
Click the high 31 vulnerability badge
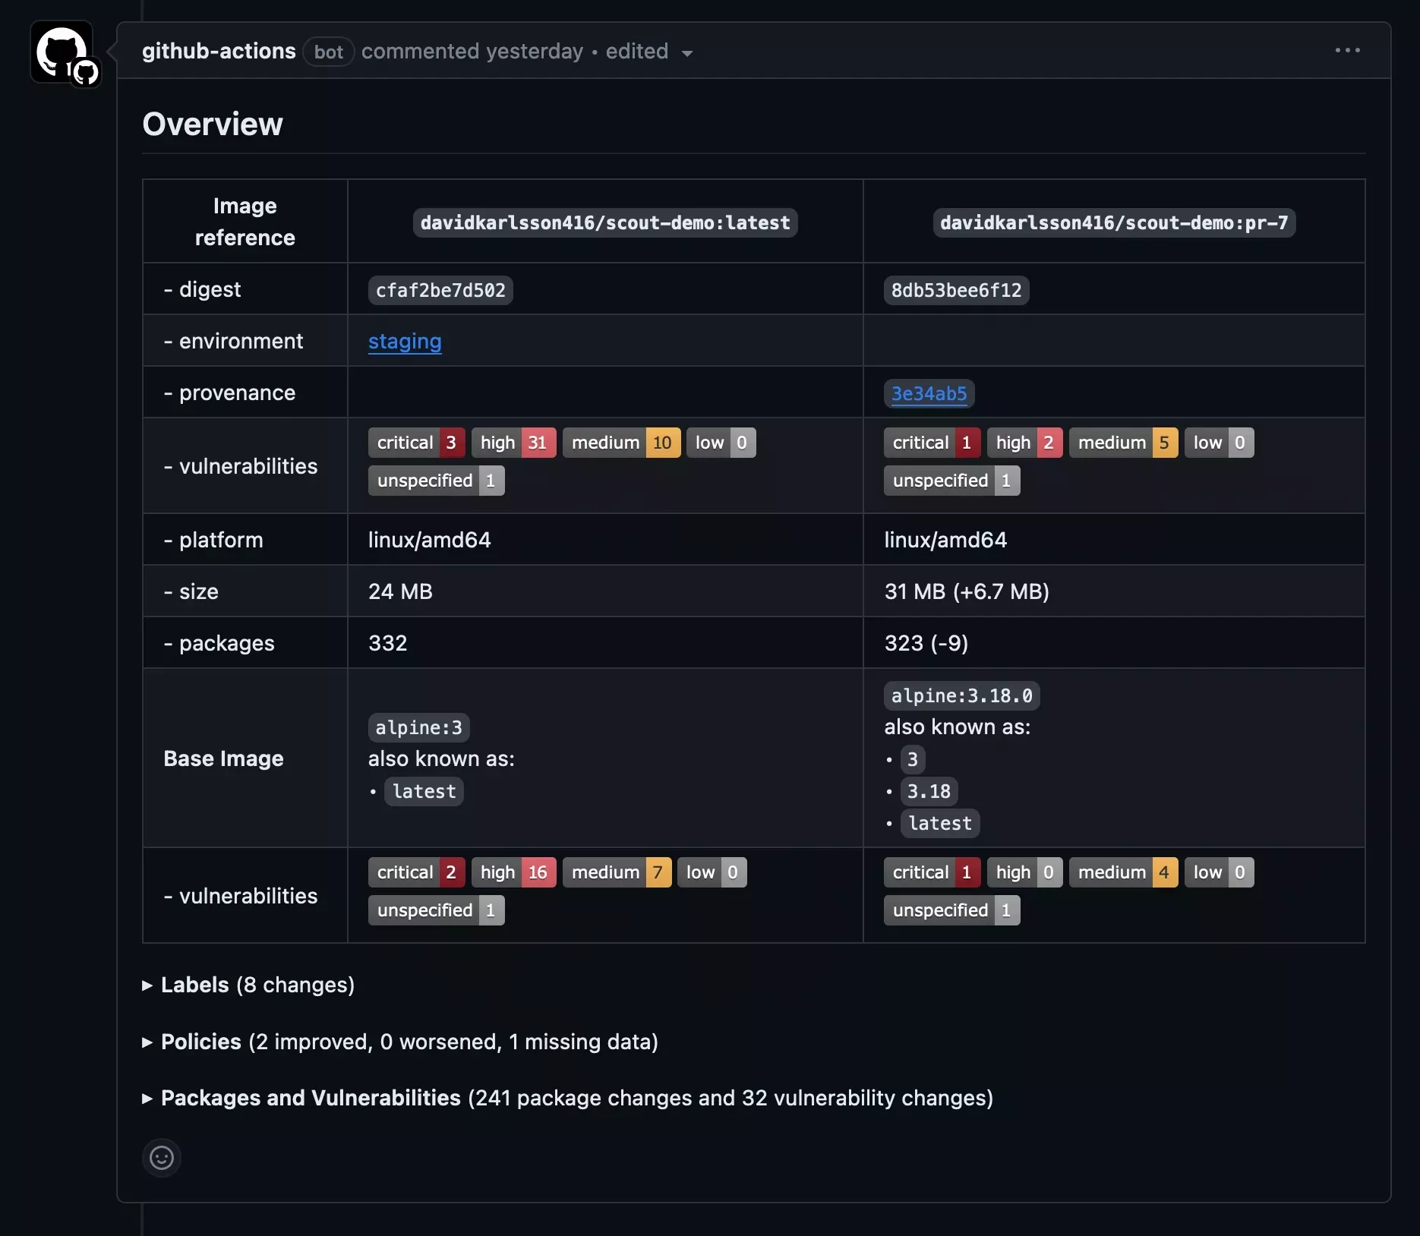(x=513, y=443)
